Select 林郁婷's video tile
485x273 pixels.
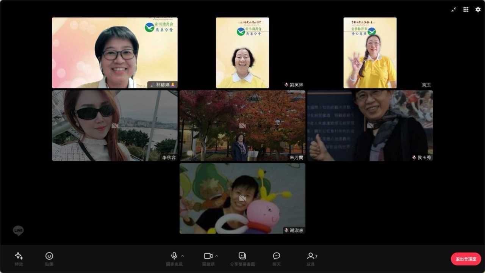tap(115, 53)
